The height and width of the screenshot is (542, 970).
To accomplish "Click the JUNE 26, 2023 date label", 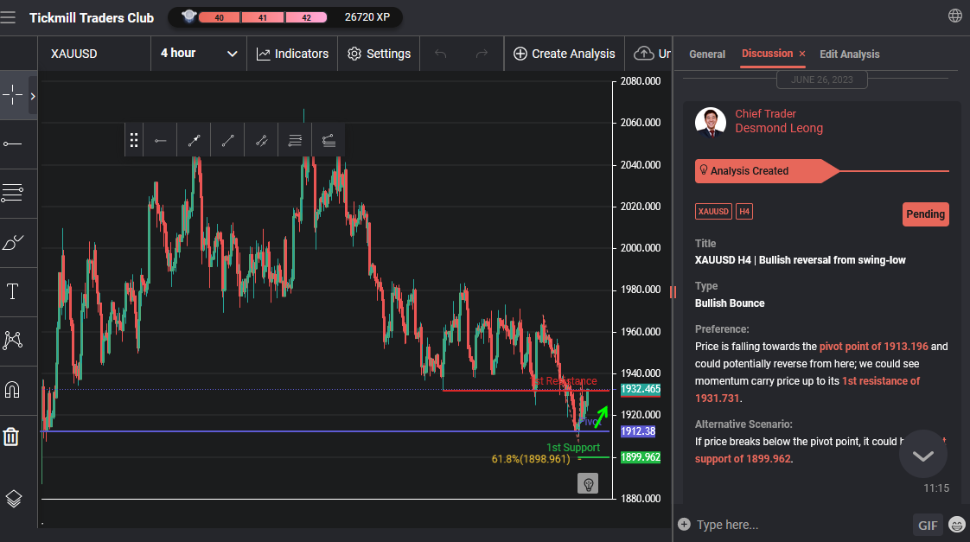I will (821, 80).
